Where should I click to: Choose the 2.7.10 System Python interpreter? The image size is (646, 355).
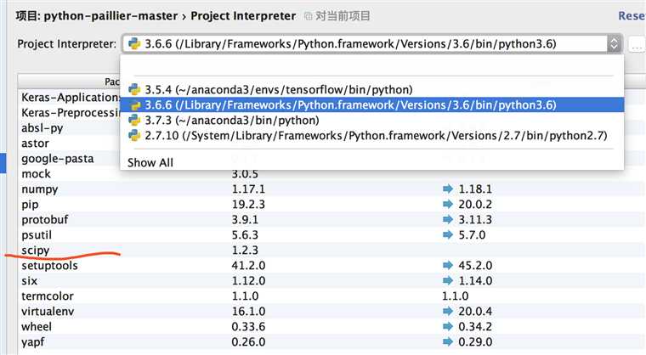[x=374, y=135]
